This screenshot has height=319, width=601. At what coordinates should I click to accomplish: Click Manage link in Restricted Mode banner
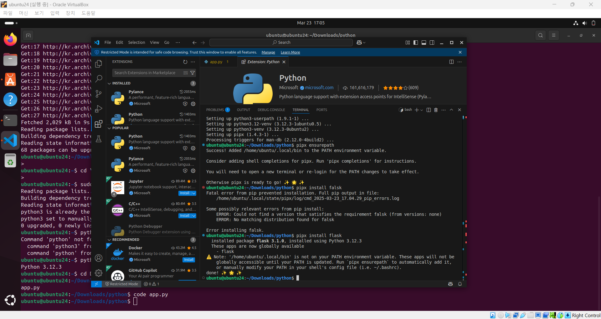[268, 53]
